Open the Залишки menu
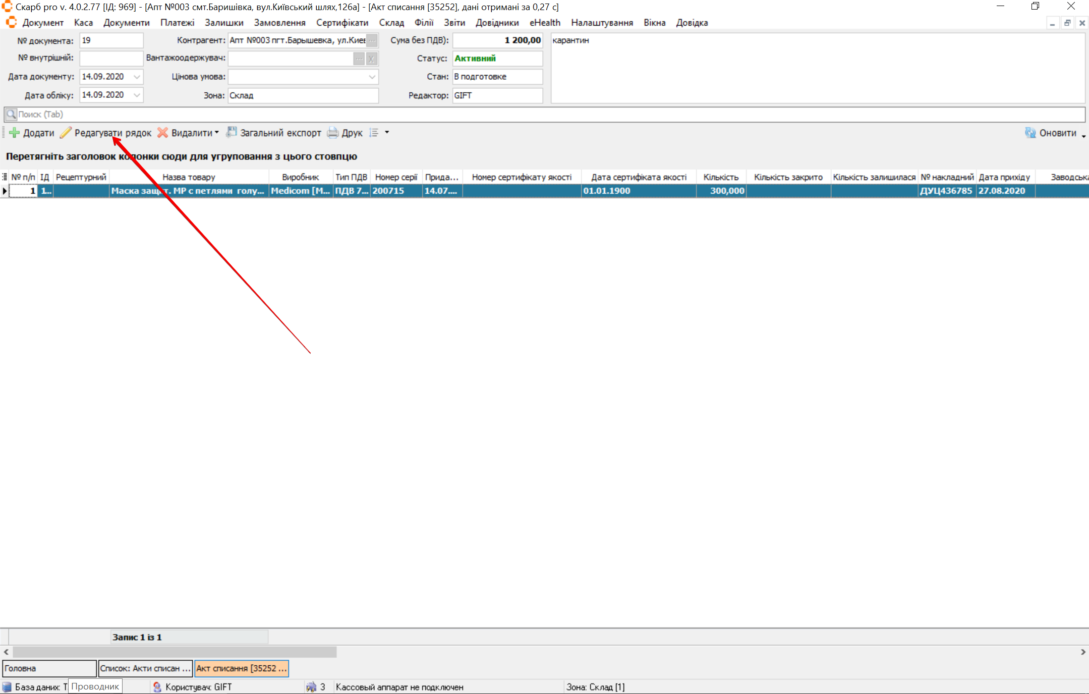Image resolution: width=1089 pixels, height=694 pixels. [224, 23]
